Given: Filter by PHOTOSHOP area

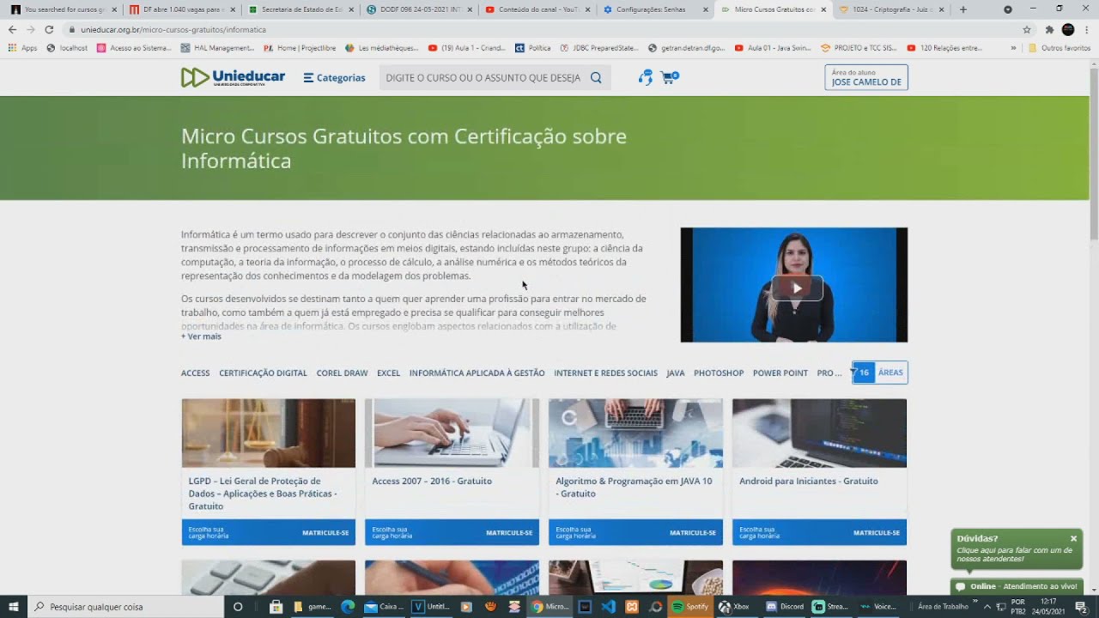Looking at the screenshot, I should coord(719,373).
